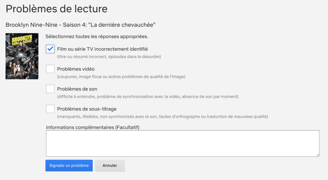Click hint '(titre ou résumé incorrect, épisodes dans le désordre)'
Image resolution: width=328 pixels, height=180 pixels.
click(109, 57)
